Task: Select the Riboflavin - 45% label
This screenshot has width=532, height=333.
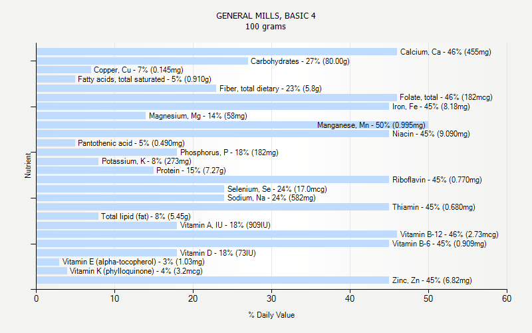Action: [x=437, y=180]
